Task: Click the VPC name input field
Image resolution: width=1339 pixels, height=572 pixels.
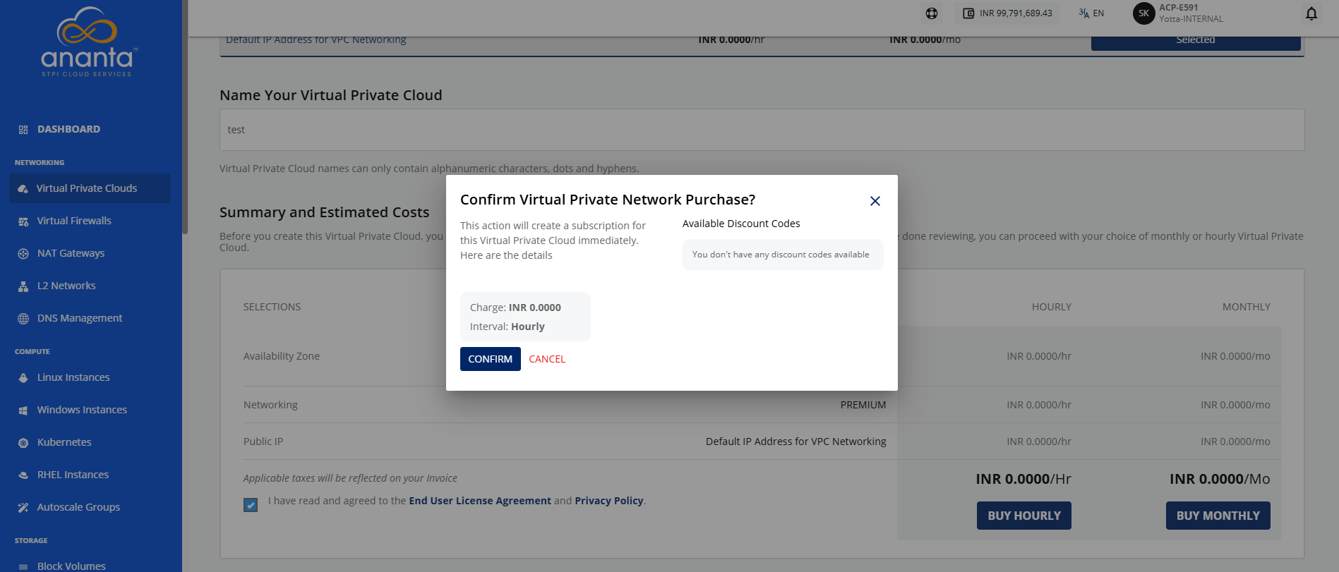Action: [762, 130]
